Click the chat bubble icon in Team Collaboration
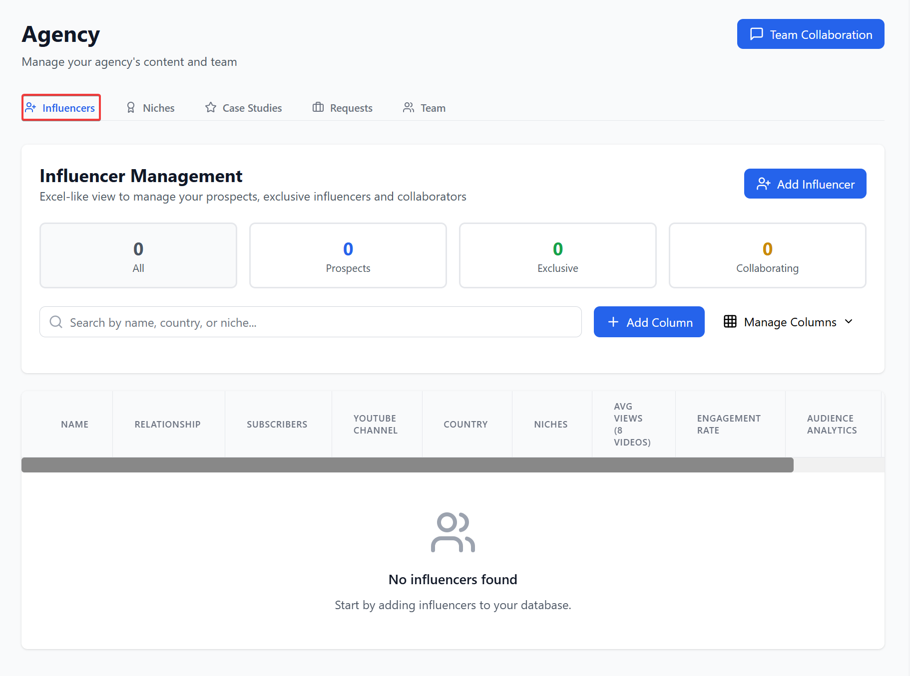The height and width of the screenshot is (676, 910). [757, 34]
